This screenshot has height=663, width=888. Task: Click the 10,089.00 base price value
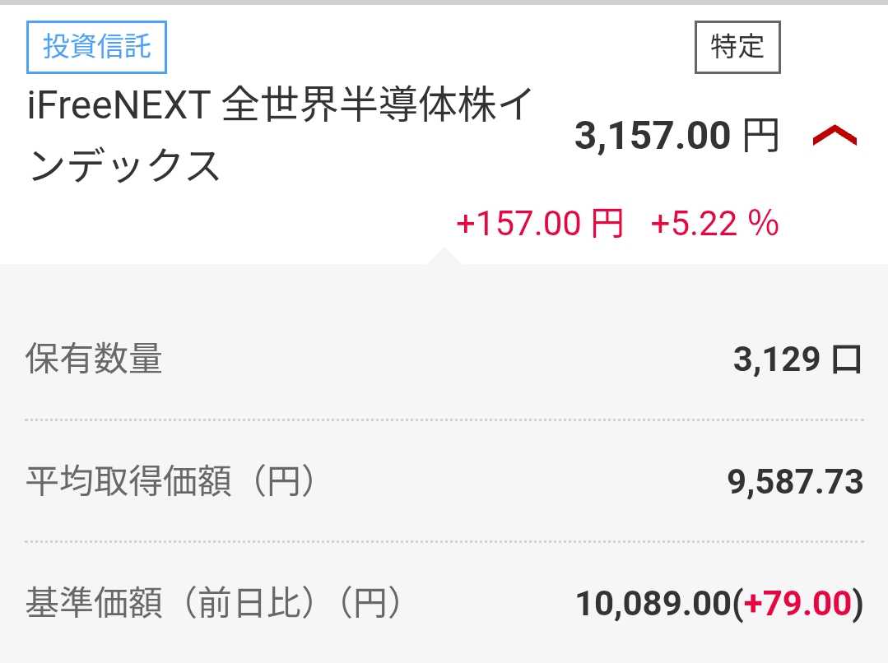point(653,604)
